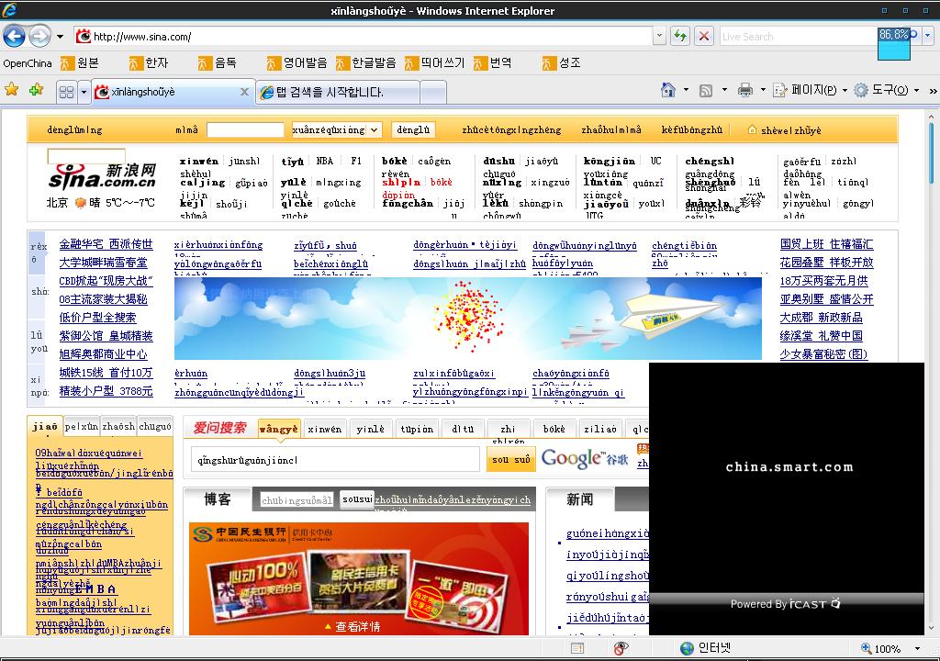
Task: Click the mìmǎ password input field
Action: (245, 130)
